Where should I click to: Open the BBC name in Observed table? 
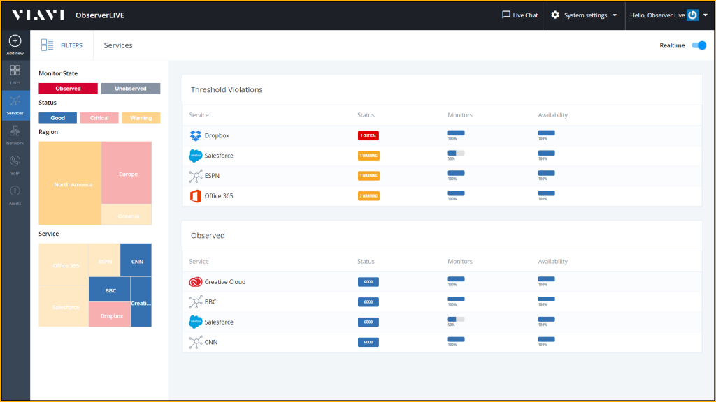pyautogui.click(x=210, y=301)
